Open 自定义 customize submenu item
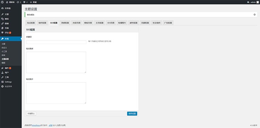 coord(4,48)
